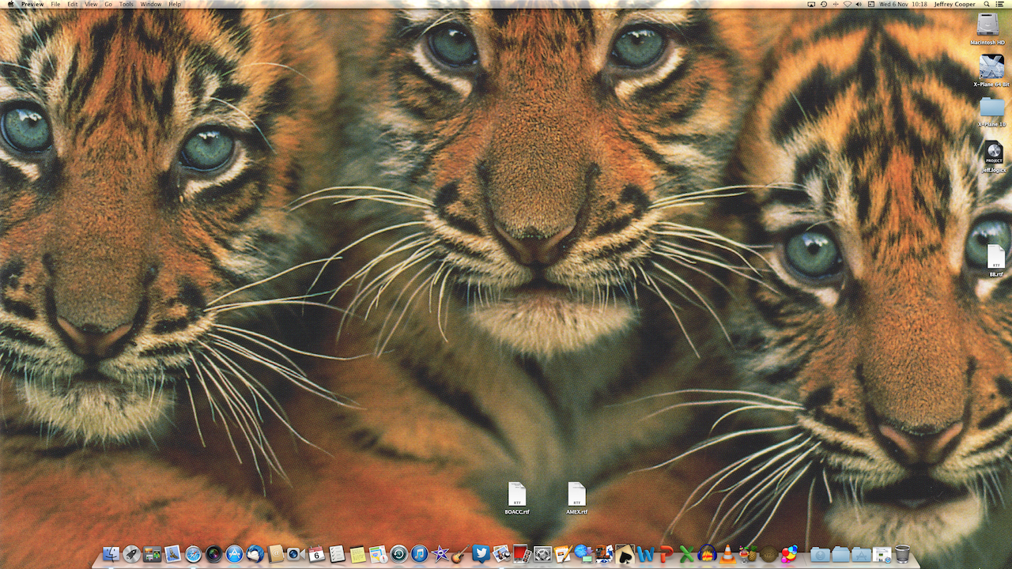Select the Jeff.logicx project file
This screenshot has width=1012, height=569.
click(993, 157)
